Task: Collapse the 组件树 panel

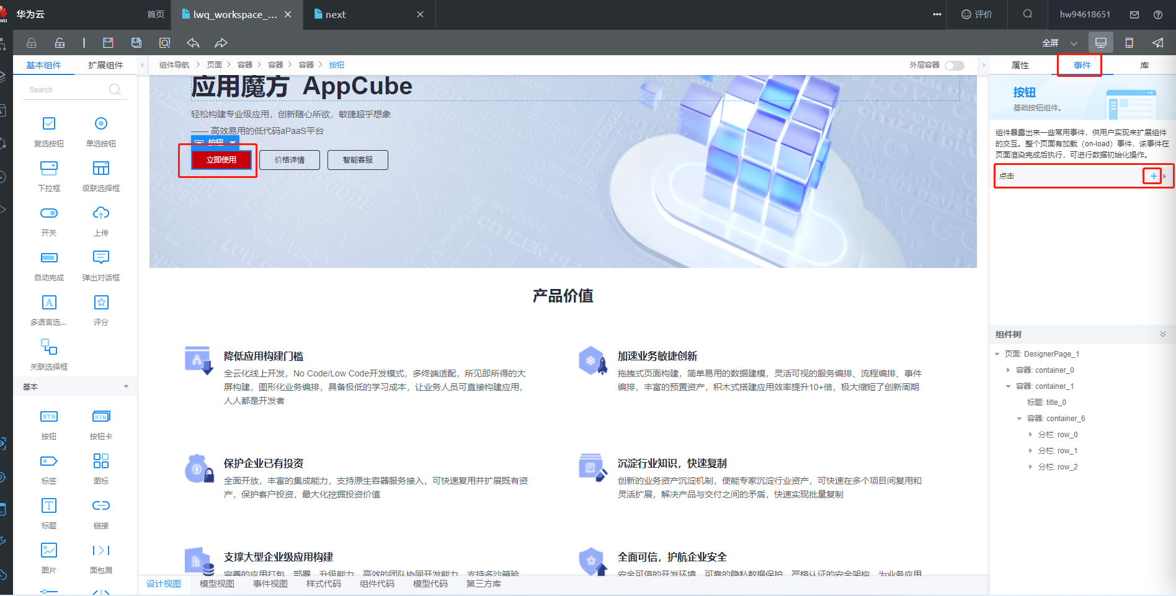Action: pyautogui.click(x=1163, y=334)
